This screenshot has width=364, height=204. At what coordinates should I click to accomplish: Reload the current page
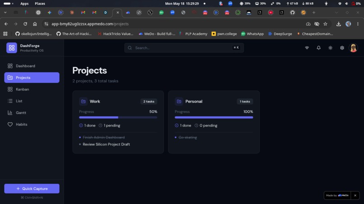pyautogui.click(x=25, y=24)
